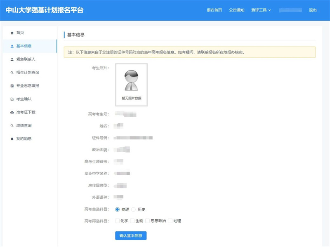Screen dimensions: 330x247
Task: Click the search icon beside 招生计划查询
Action: (12, 73)
